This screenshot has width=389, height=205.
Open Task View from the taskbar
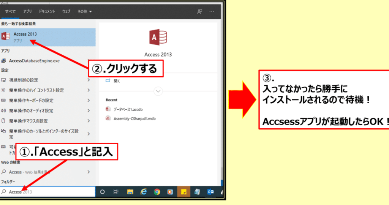coord(116,192)
